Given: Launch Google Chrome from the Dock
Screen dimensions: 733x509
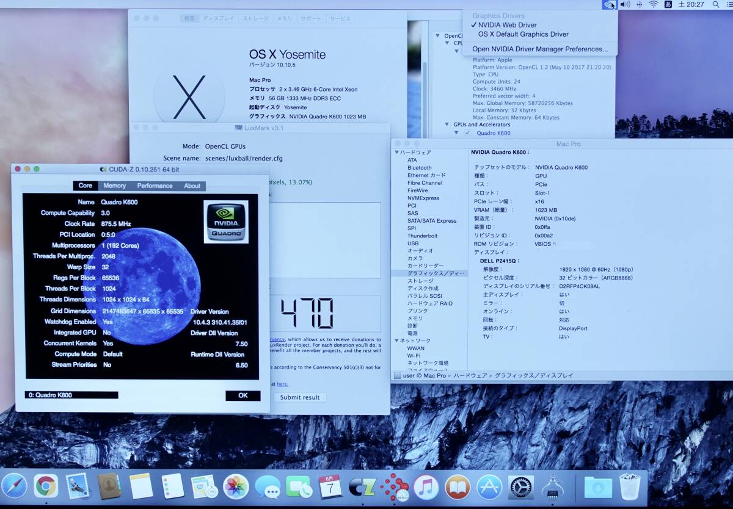Looking at the screenshot, I should tap(46, 486).
